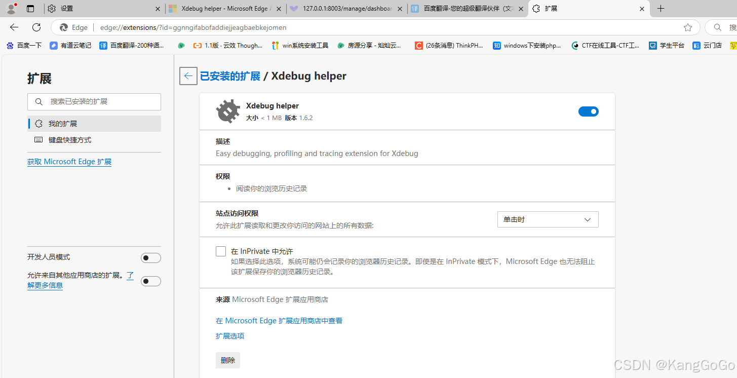
Task: Select 我的扩展 in sidebar
Action: 94,124
